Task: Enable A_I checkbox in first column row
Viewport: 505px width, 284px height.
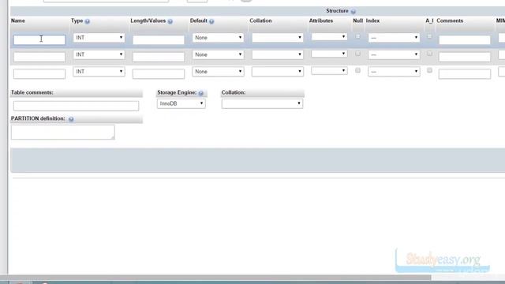Action: (x=429, y=36)
